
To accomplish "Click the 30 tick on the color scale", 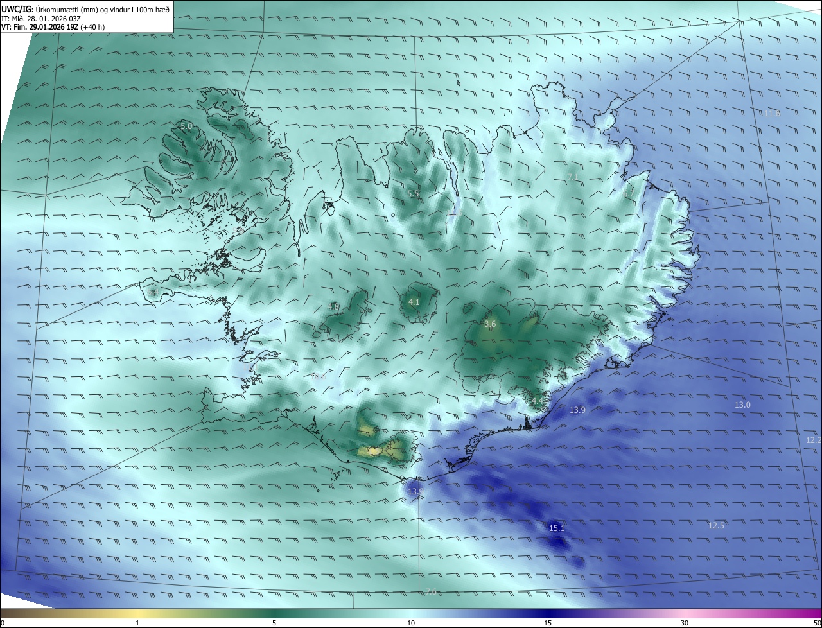I will 685,623.
